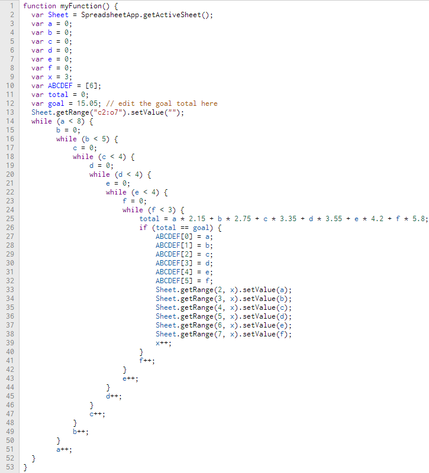Click the 'while (f < 3)' statement
Viewport: 429px width, 473px height.
click(149, 210)
